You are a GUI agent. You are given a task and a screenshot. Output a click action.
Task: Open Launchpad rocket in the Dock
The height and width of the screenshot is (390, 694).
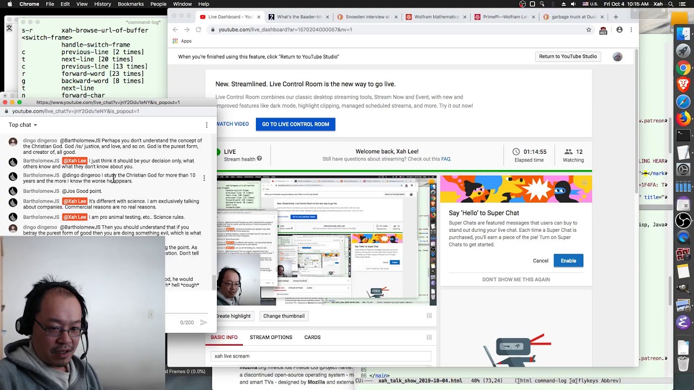point(683,51)
